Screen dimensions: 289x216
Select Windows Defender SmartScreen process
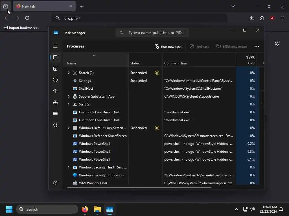[x=161, y=136]
